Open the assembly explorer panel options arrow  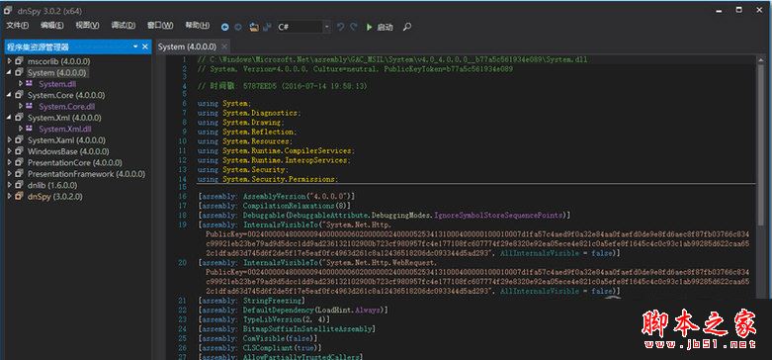[x=135, y=46]
